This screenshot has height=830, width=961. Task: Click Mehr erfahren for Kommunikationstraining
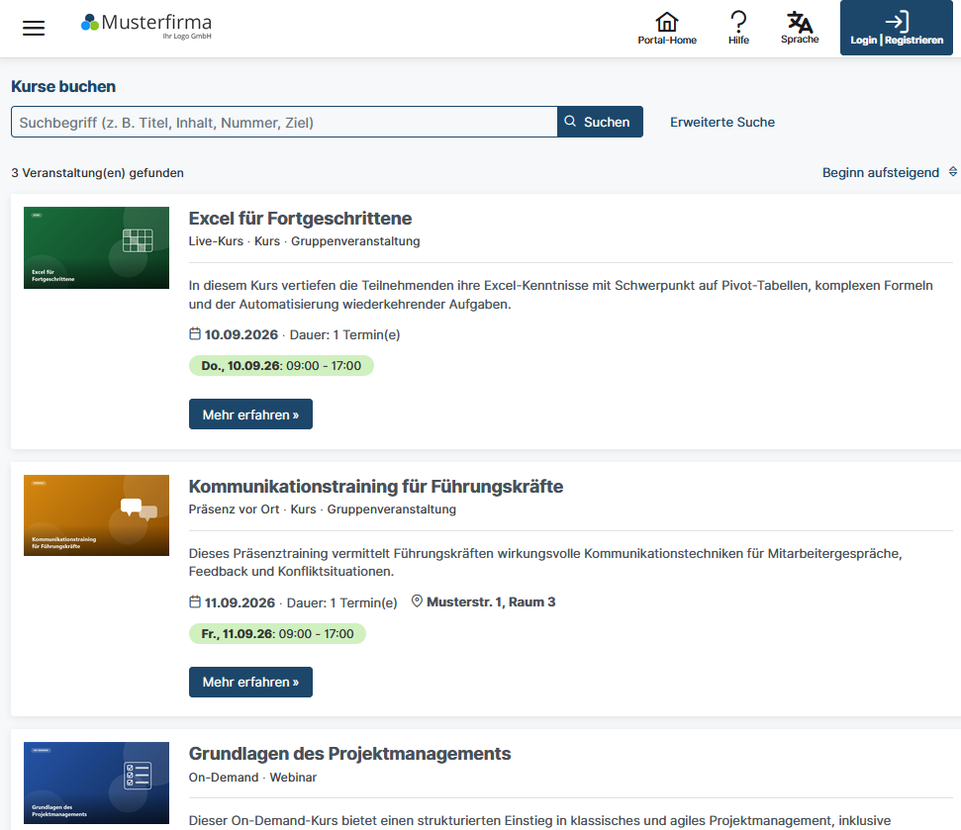[250, 683]
